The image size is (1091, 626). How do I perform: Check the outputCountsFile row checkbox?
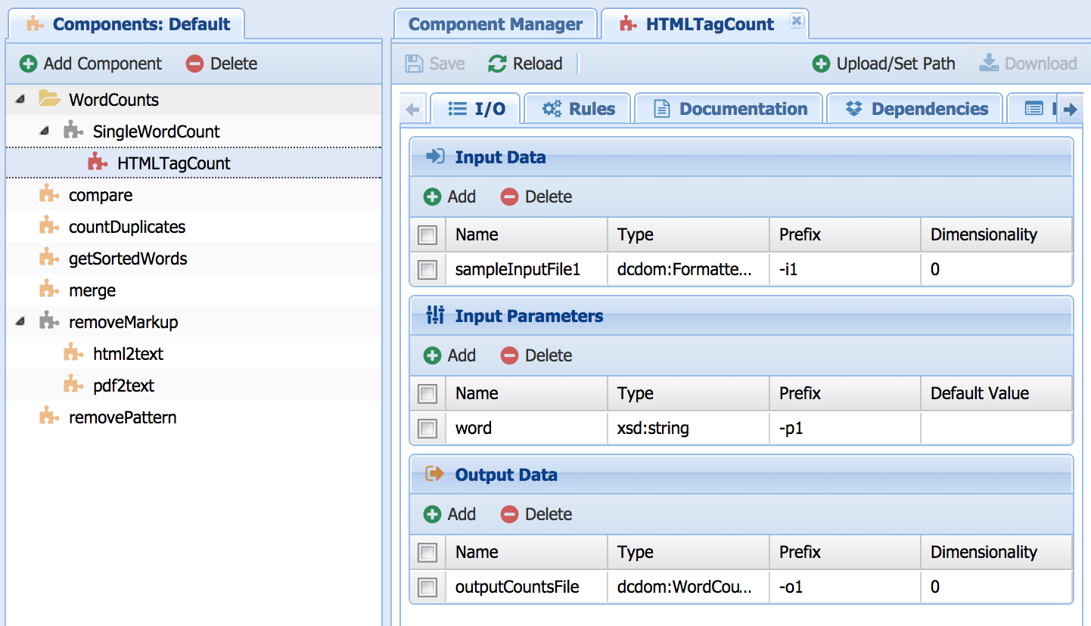click(427, 587)
